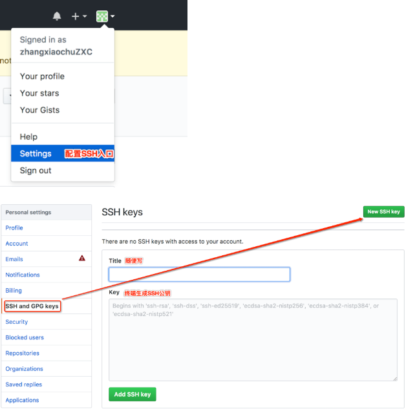Open Repositories settings link
406x411 pixels.
pyautogui.click(x=22, y=353)
